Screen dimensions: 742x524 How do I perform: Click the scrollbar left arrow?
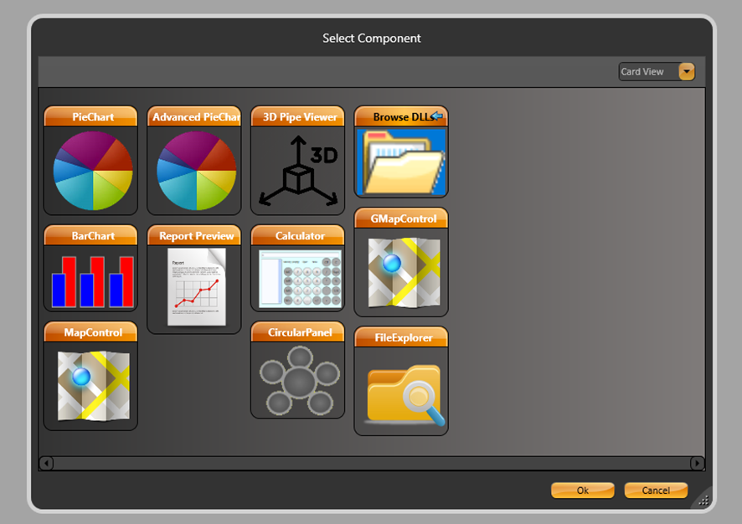(x=46, y=463)
